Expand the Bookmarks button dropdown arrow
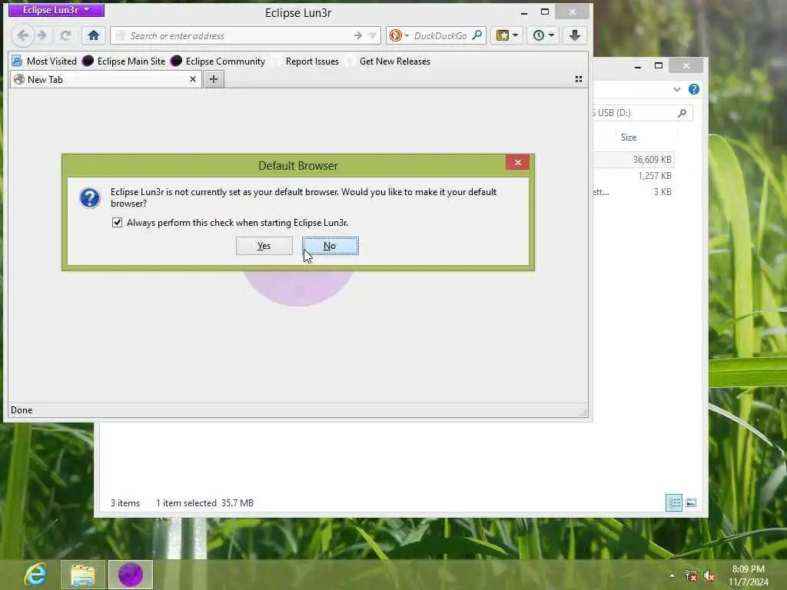 (x=516, y=35)
